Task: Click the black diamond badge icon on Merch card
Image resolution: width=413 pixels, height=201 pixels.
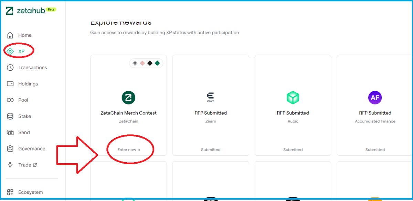Action: click(150, 63)
